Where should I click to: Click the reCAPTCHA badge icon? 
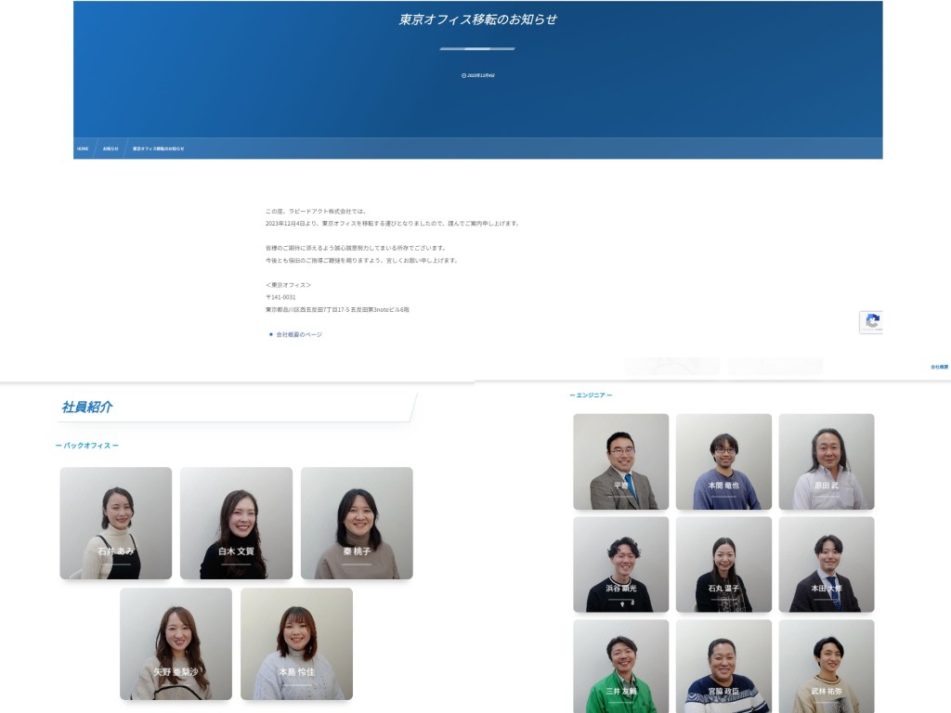[871, 322]
